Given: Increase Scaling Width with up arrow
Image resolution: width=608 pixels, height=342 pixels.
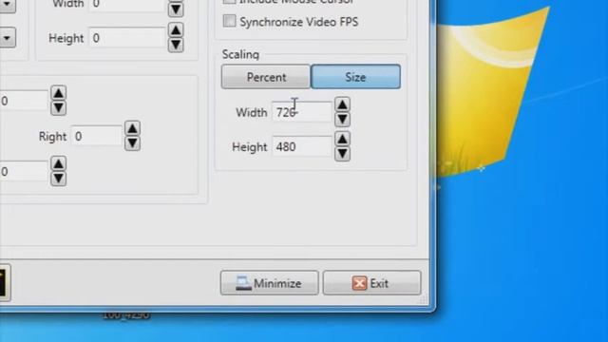Looking at the screenshot, I should 342,104.
